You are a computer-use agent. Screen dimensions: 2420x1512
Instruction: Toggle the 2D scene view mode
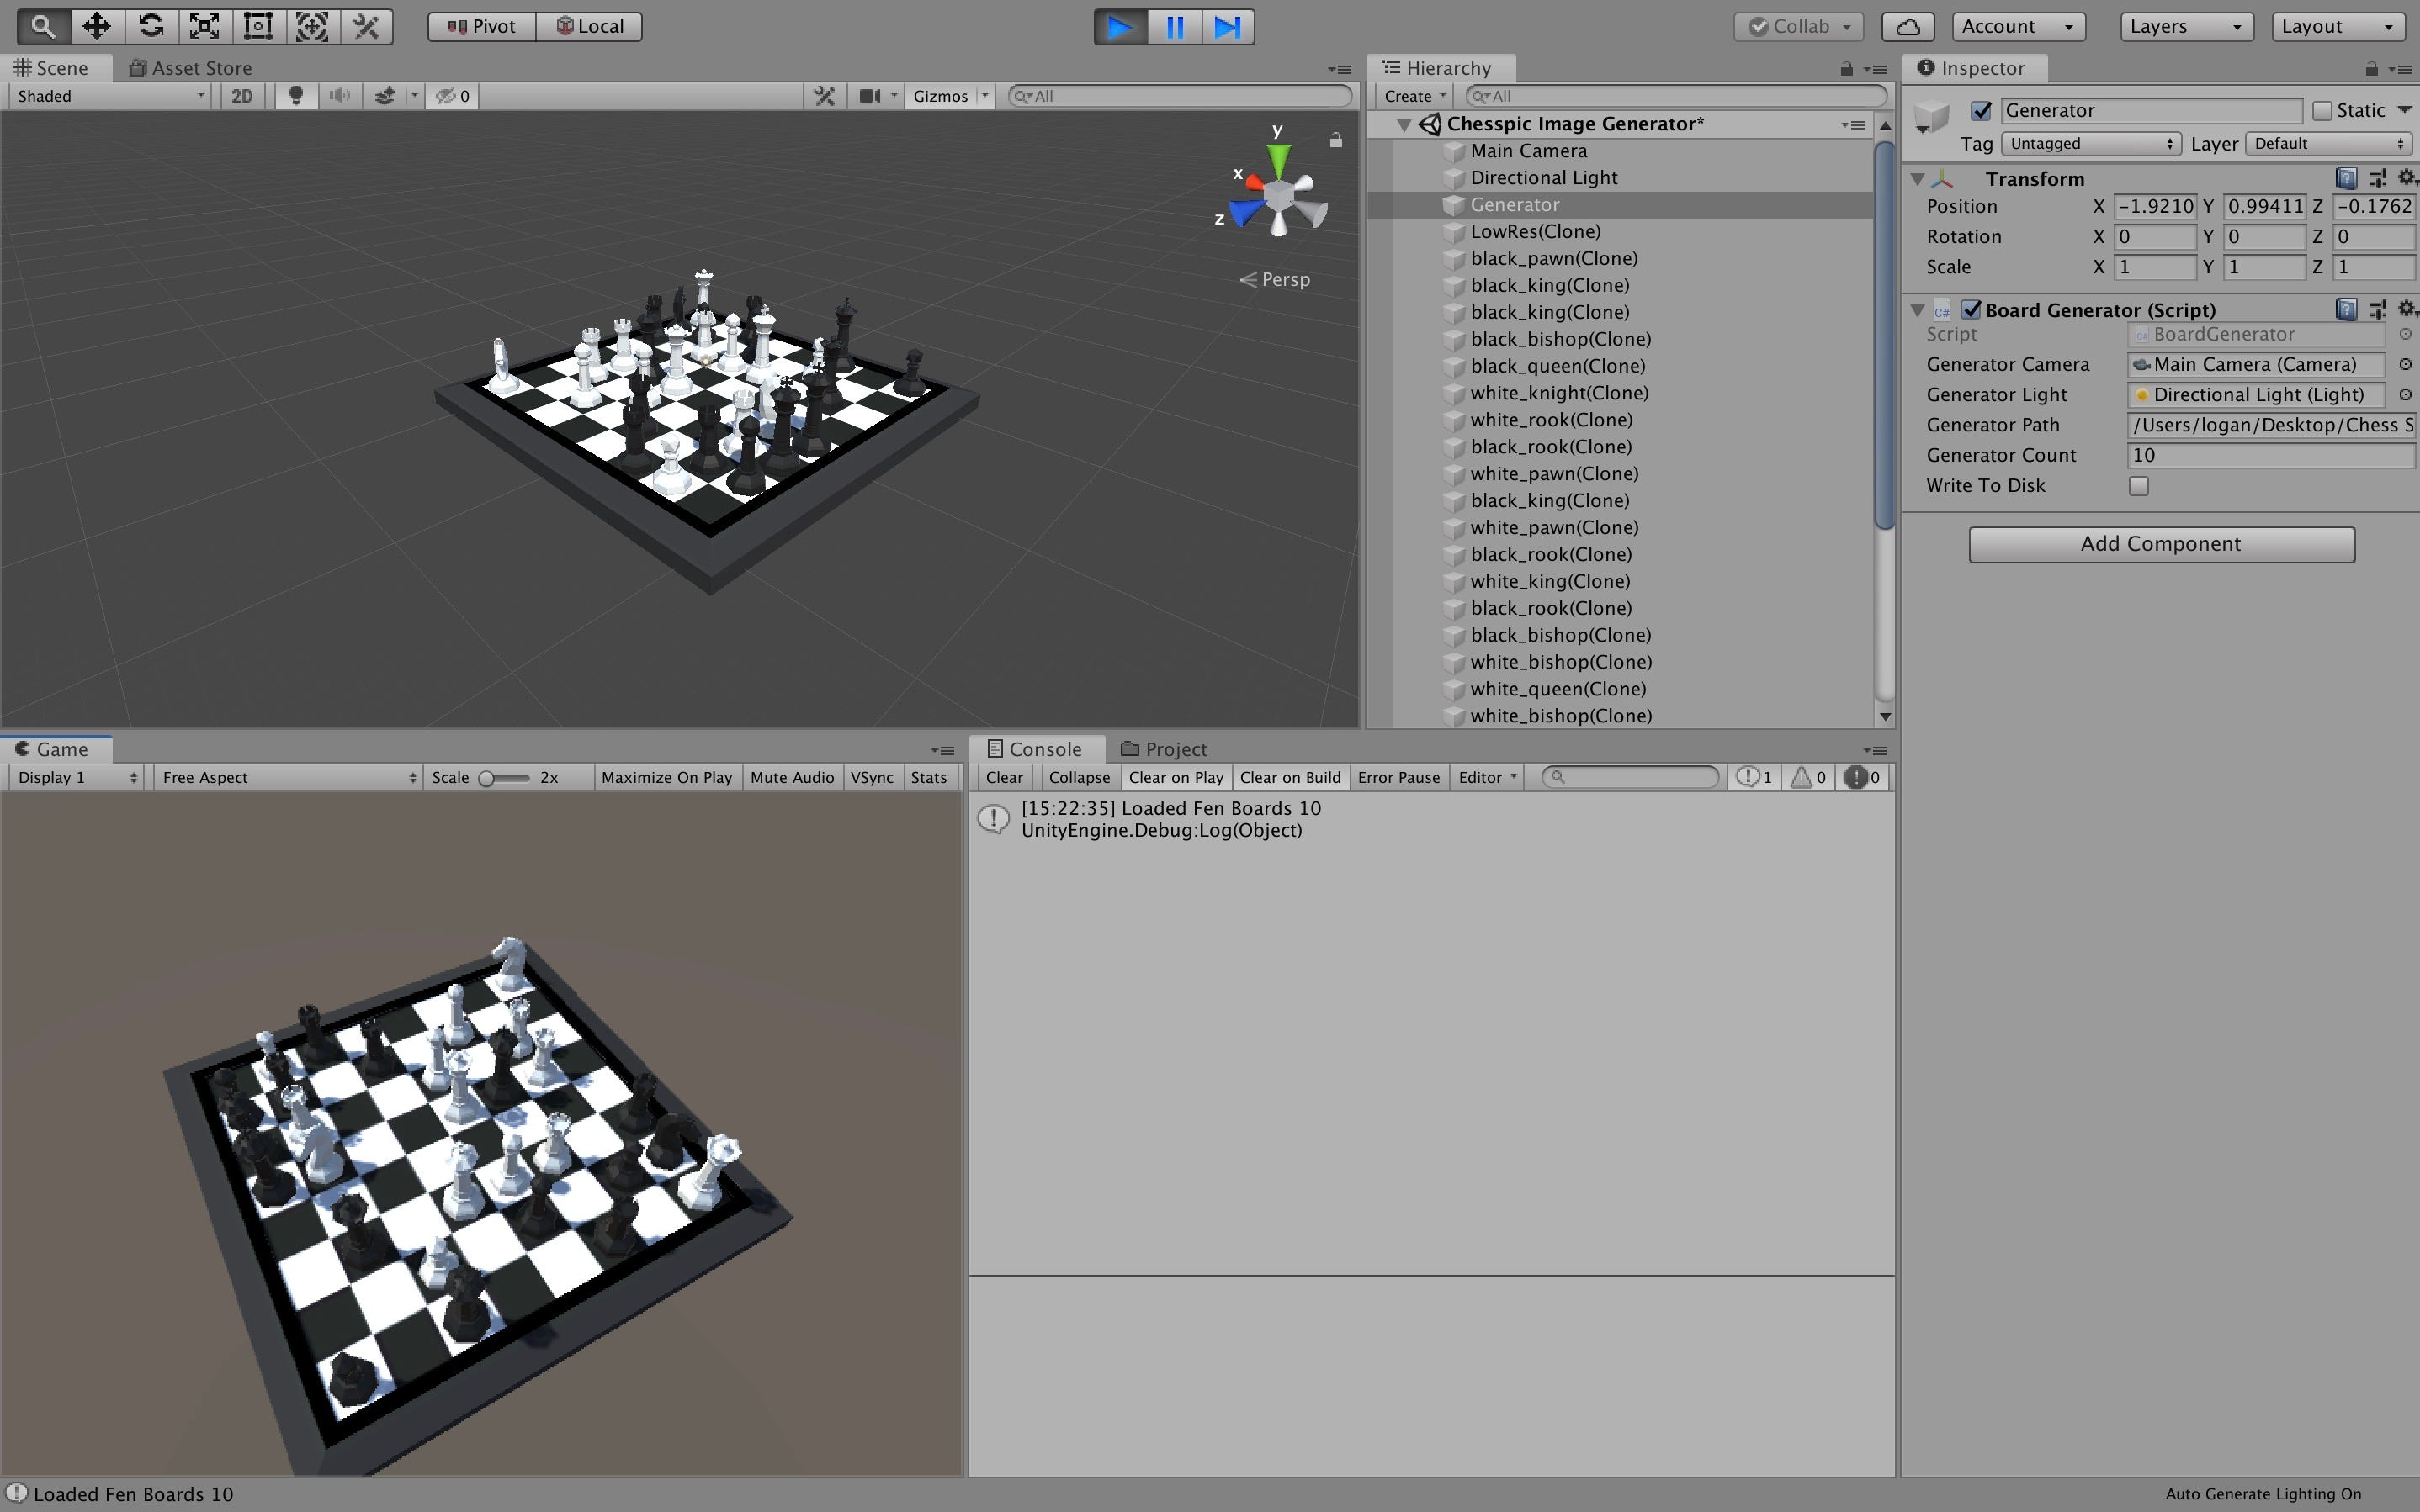click(x=242, y=96)
